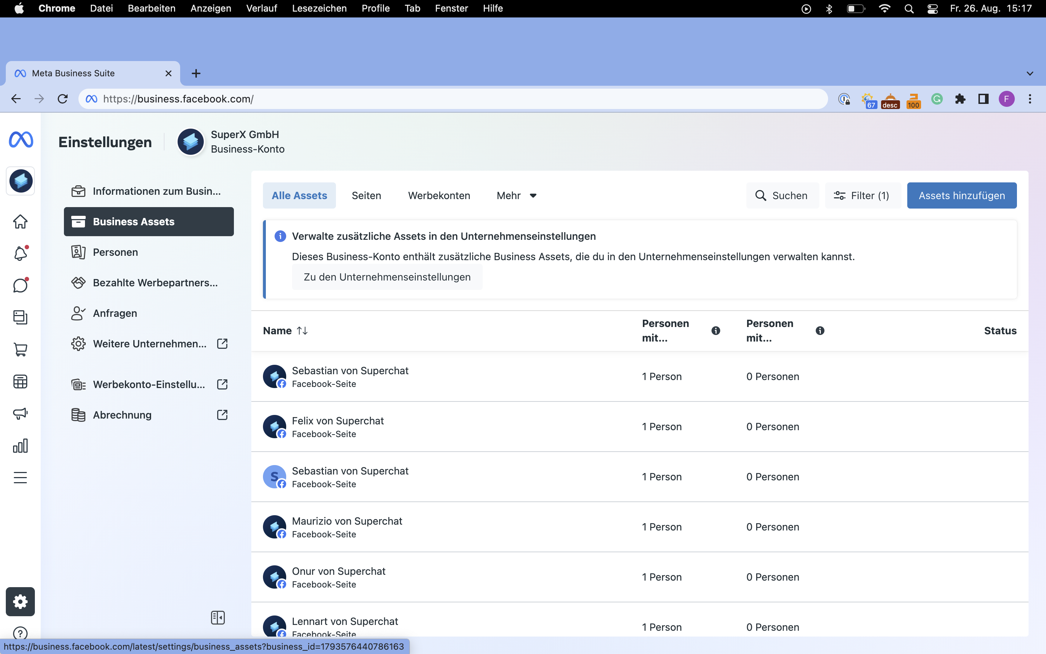Image resolution: width=1046 pixels, height=654 pixels.
Task: Open the Maurizio von Superchat row
Action: click(640, 527)
